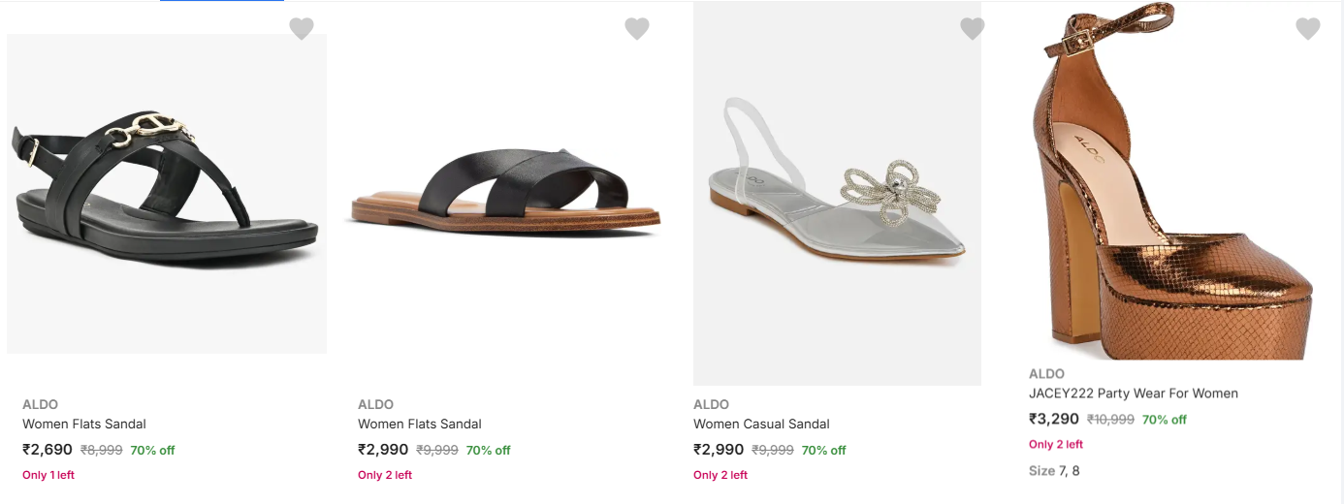This screenshot has height=504, width=1344.
Task: View bronze platform heel product image
Action: (x=1173, y=184)
